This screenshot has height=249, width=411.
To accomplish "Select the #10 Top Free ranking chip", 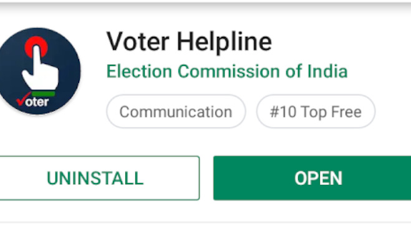I will 316,112.
